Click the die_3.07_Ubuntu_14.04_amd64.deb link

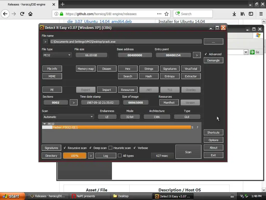coord(99,21)
